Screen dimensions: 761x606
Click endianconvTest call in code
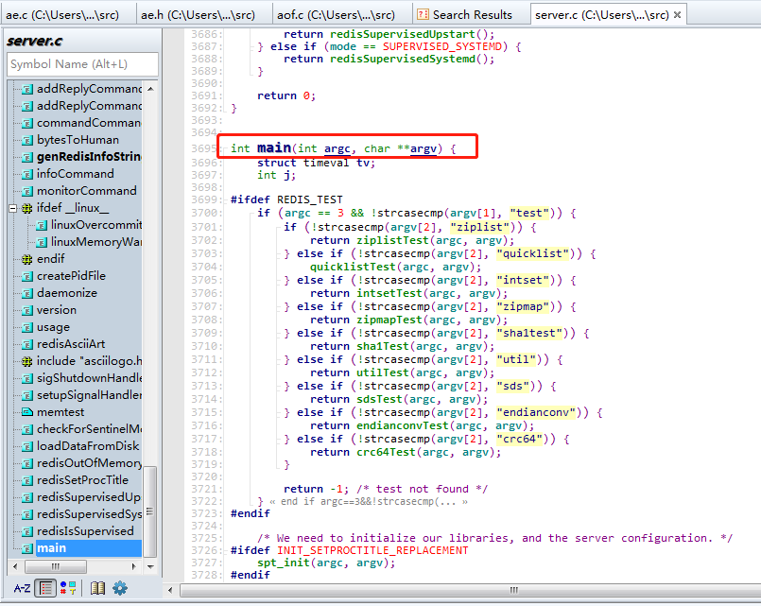click(x=403, y=426)
